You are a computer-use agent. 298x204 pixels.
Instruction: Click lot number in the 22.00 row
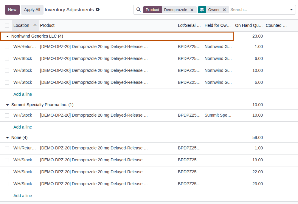click(x=189, y=172)
